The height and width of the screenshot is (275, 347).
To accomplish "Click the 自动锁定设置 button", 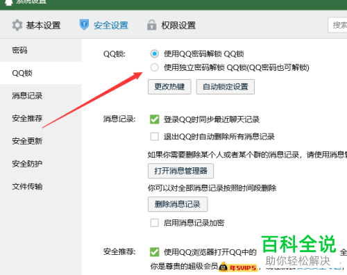I will point(226,87).
